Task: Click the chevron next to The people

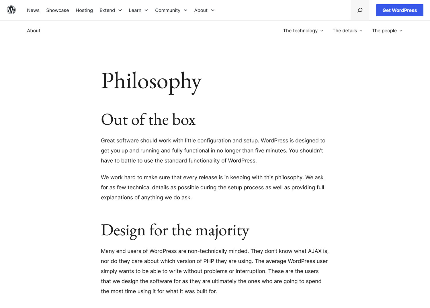Action: click(x=401, y=31)
